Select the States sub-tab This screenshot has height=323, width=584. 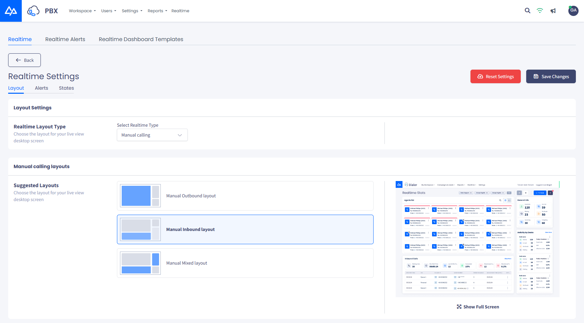(66, 88)
